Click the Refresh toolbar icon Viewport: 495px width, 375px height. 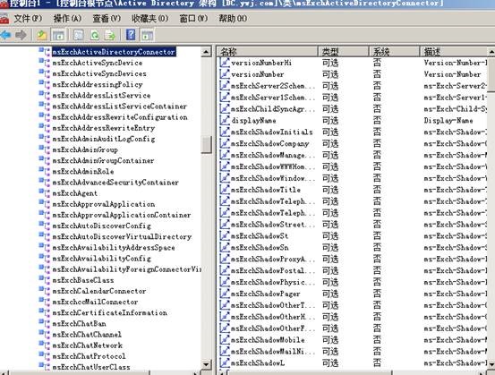(95, 35)
